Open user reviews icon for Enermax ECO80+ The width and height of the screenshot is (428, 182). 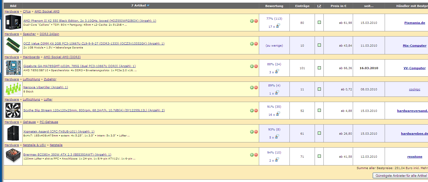277,160
